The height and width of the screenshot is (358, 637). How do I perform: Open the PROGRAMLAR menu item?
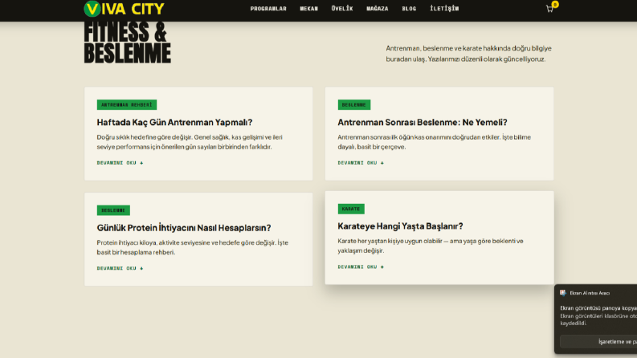click(x=268, y=9)
